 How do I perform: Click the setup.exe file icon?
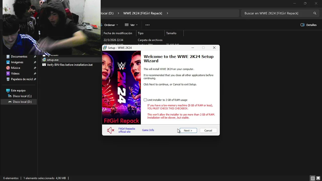click(44, 60)
